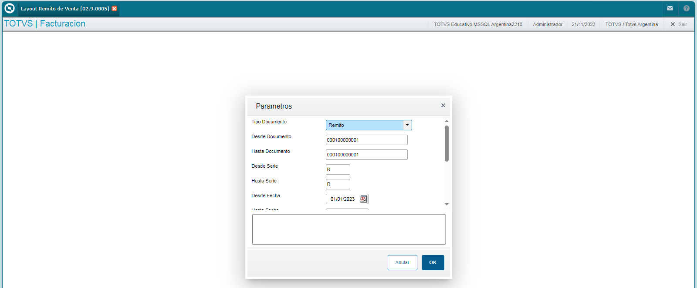Viewport: 697px width, 288px height.
Task: Click the Tipo Documento label
Action: point(269,122)
